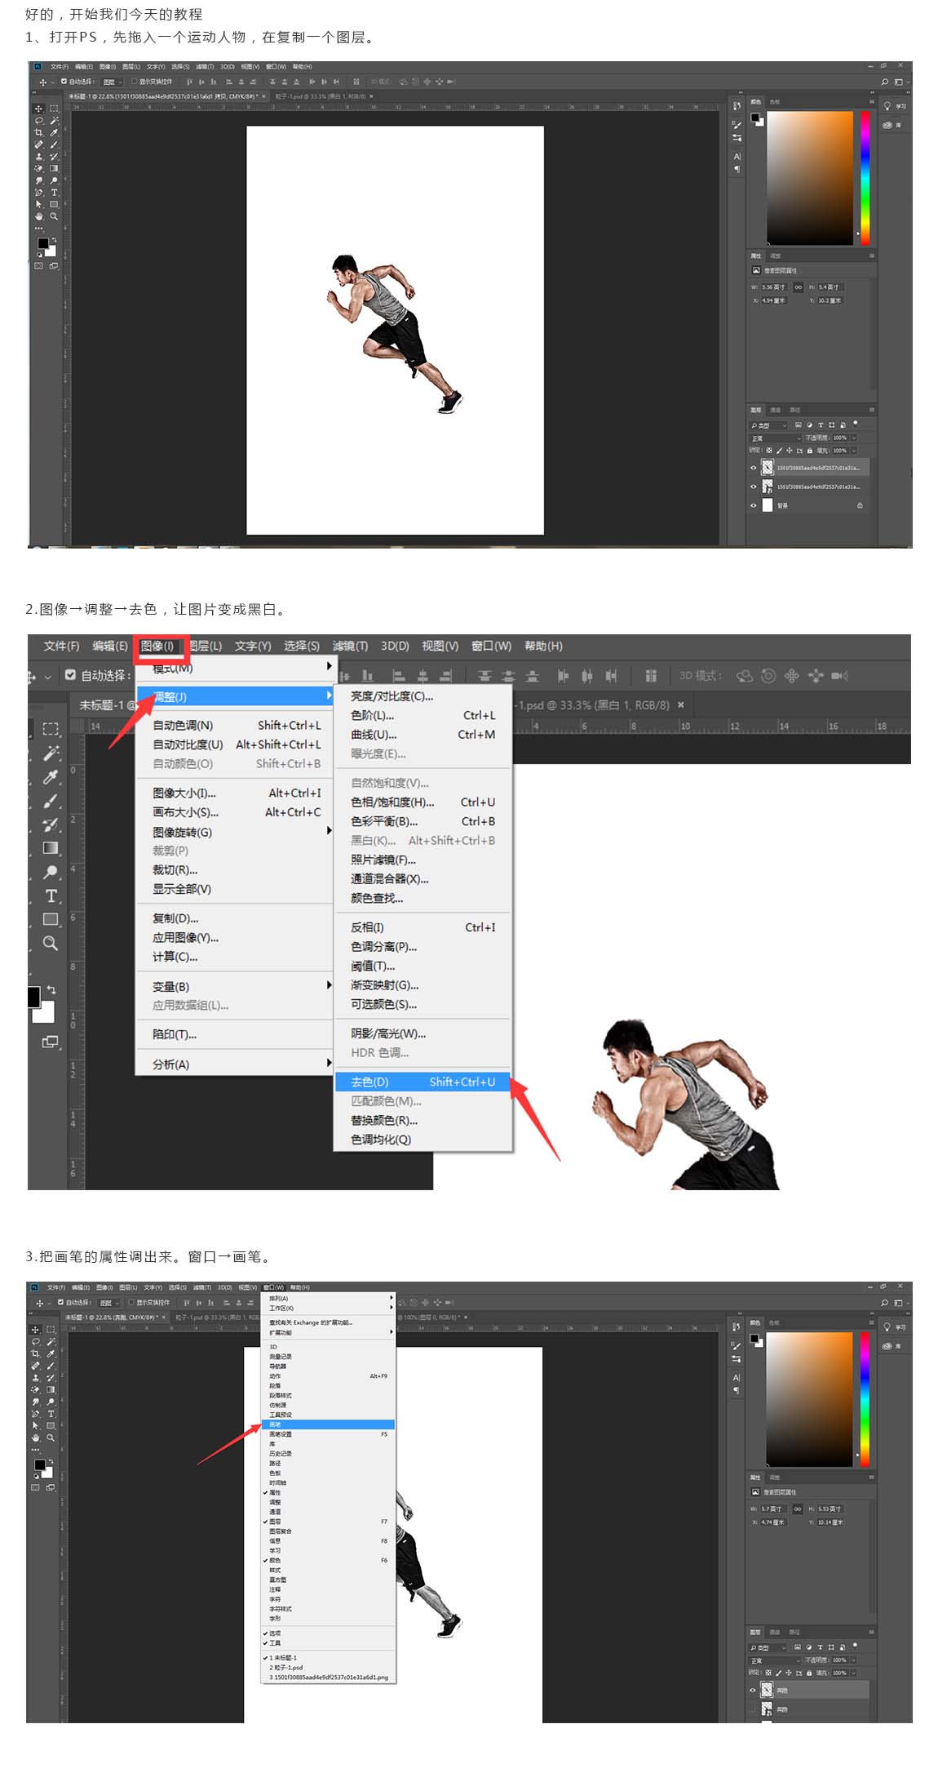The image size is (938, 1773).
Task: Click the black foreground color swatch beside the Image menu
Action: (x=34, y=996)
